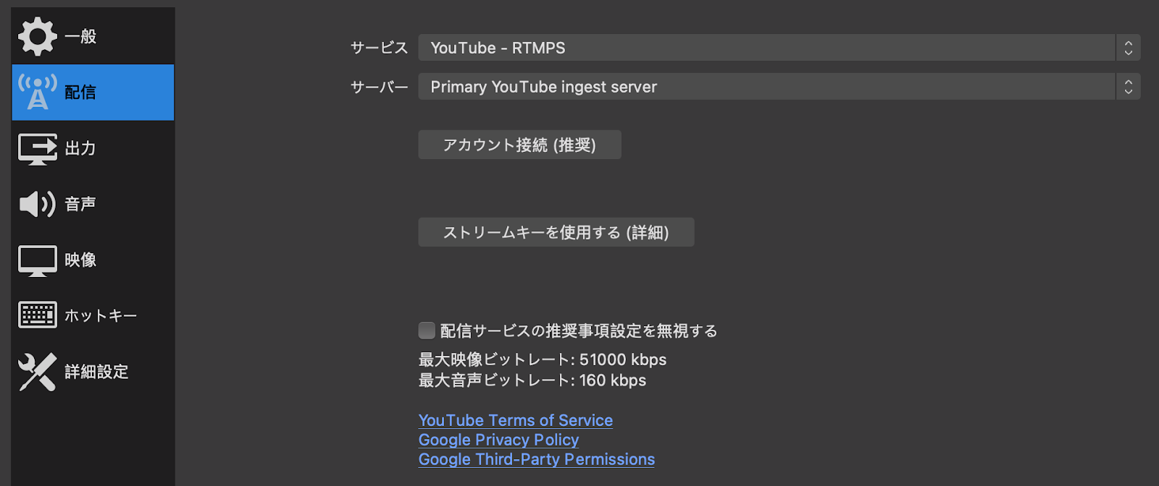The height and width of the screenshot is (486, 1159).
Task: Toggle 配信サービスの推奨事項設定を無視する checkbox
Action: pyautogui.click(x=427, y=331)
